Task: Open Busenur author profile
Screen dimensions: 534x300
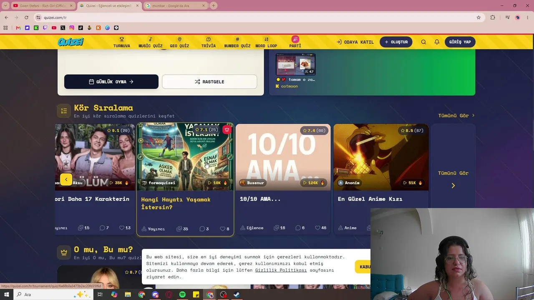Action: point(254,183)
